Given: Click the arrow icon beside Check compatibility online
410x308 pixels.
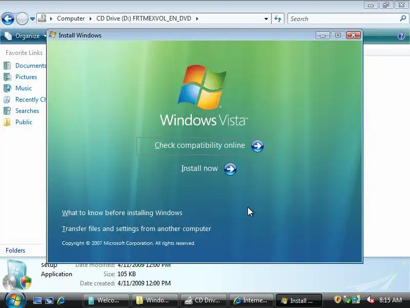Looking at the screenshot, I should [257, 146].
